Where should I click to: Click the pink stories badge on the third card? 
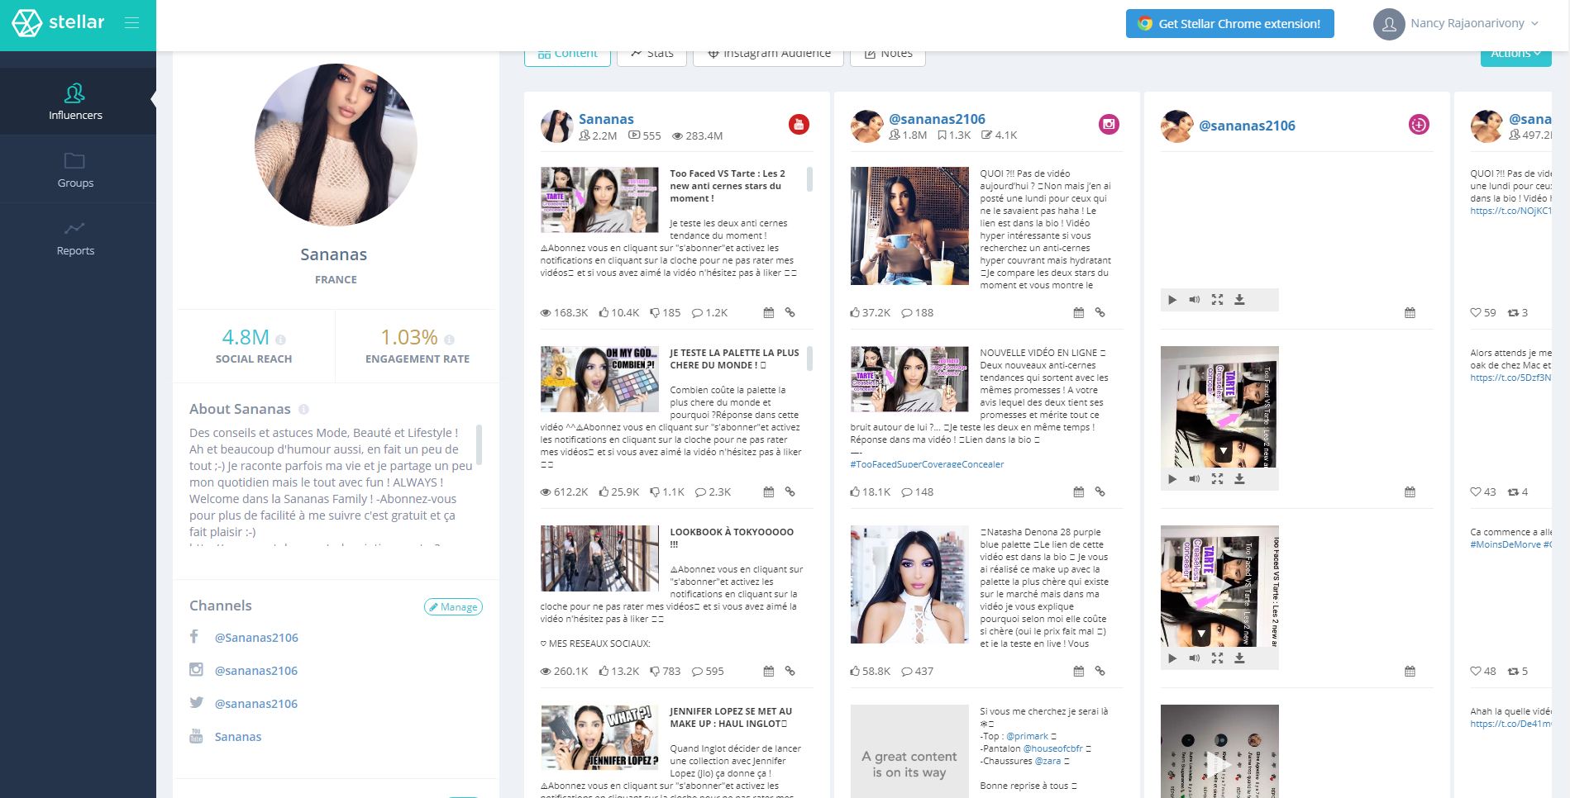[x=1419, y=125]
